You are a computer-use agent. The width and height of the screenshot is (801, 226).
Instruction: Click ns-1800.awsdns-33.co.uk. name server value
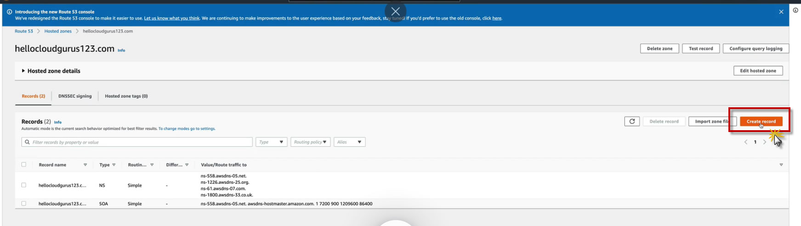(x=227, y=195)
